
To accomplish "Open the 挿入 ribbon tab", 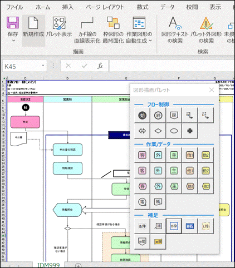I will [68, 7].
